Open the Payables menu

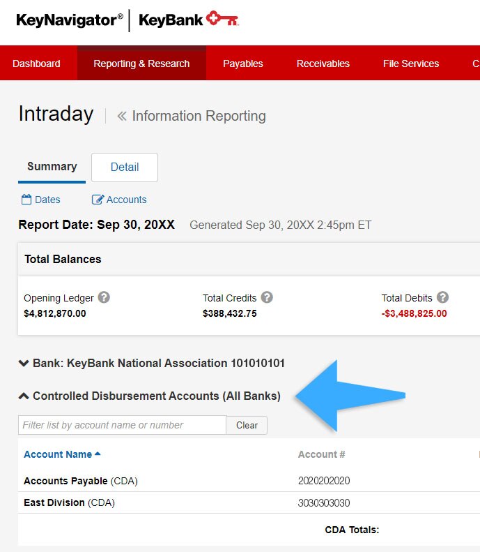click(x=243, y=64)
